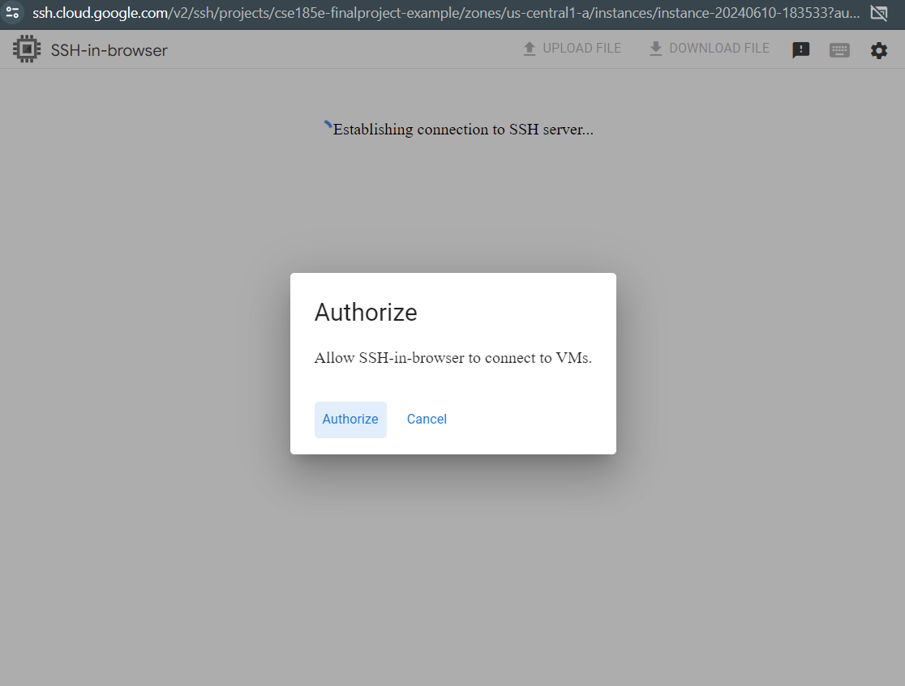
Task: Click the SSH-in-browser chip logo
Action: (x=27, y=49)
